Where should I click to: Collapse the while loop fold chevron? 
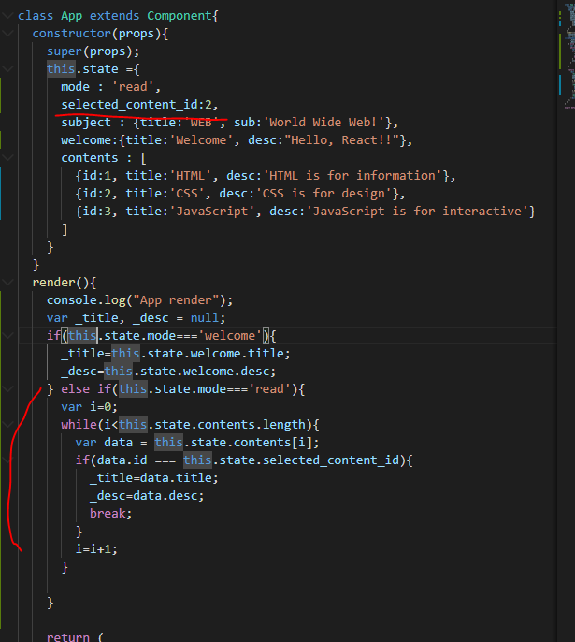(7, 424)
